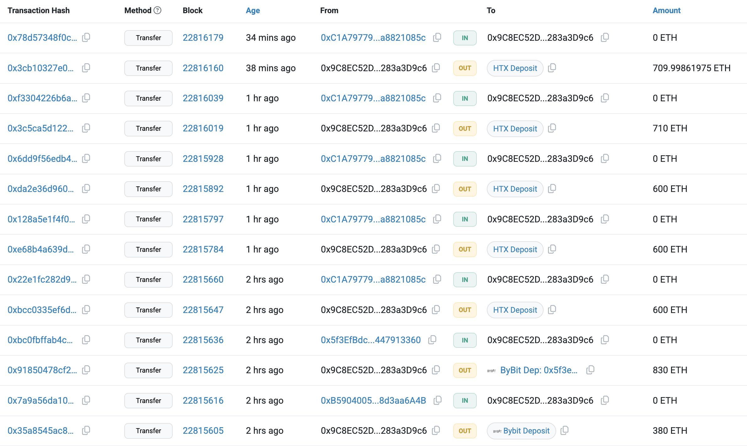
Task: Copy HTX Deposit address for 710 ETH row
Action: coord(552,128)
